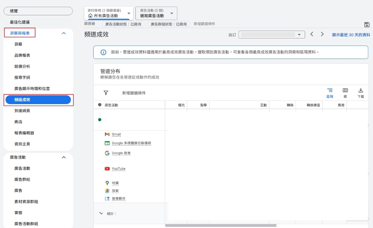Select the Google 搜尋 channel icon

107,153
